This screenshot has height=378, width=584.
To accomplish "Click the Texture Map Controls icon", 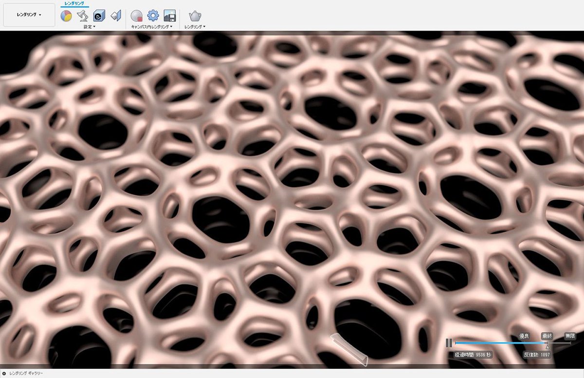I will 115,16.
